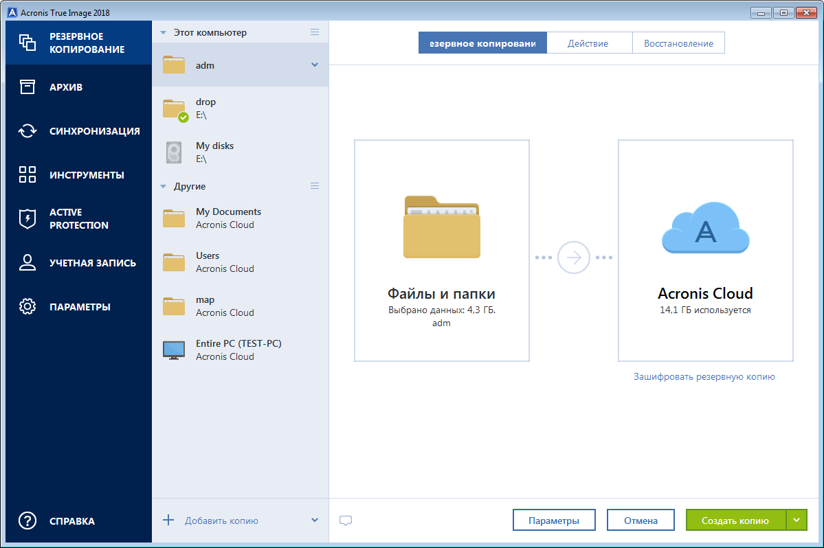Screen dimensions: 824x548
Task: Open the 'Создать копию' dropdown arrow
Action: (x=797, y=520)
